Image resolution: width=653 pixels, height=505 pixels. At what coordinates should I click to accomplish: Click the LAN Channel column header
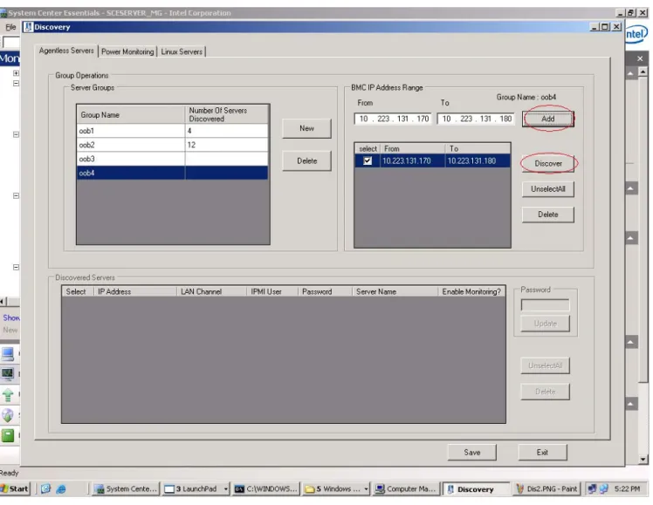(211, 291)
